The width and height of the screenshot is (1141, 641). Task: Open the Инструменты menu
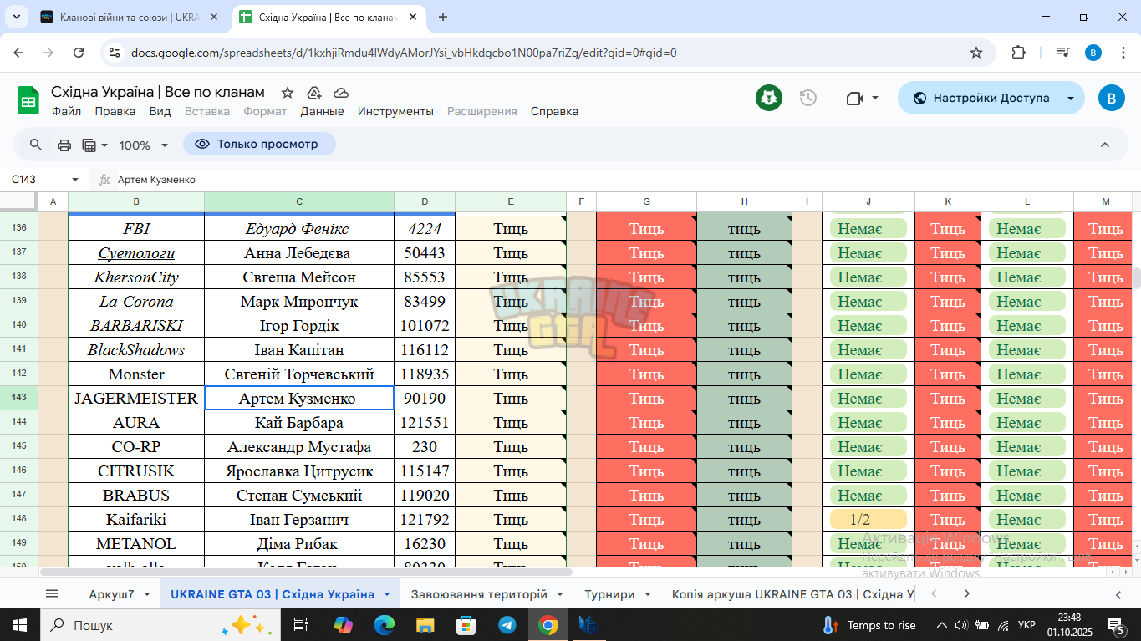[395, 111]
